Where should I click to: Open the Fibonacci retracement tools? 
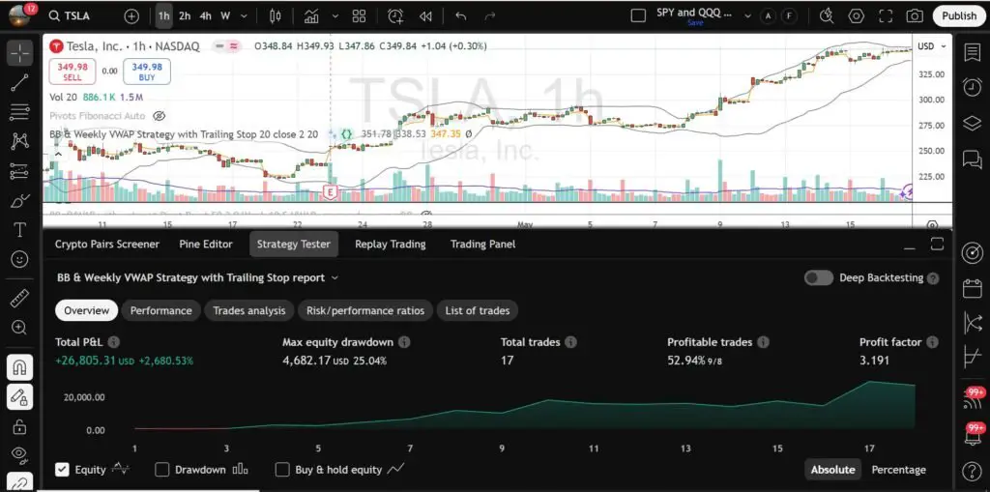click(19, 112)
